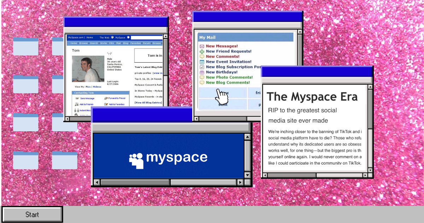
Task: Open the Invite menu item
Action: [x=104, y=43]
